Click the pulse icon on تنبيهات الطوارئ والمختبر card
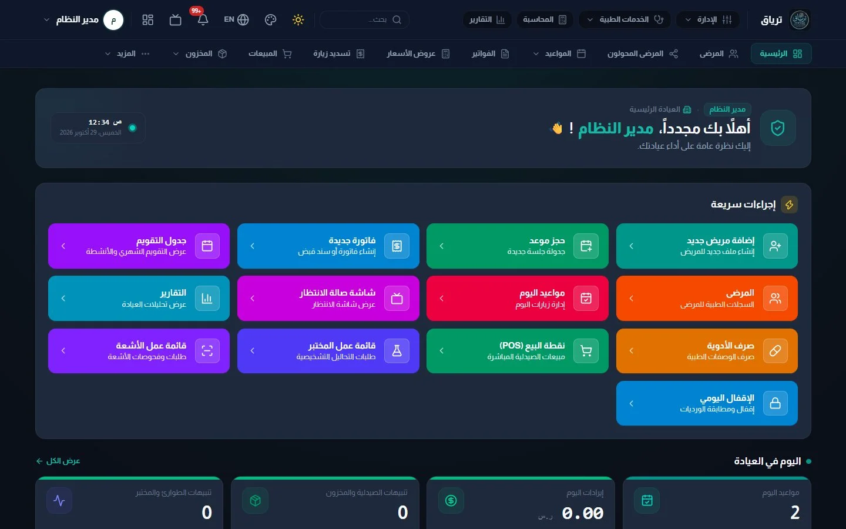Image resolution: width=846 pixels, height=529 pixels. 59,500
